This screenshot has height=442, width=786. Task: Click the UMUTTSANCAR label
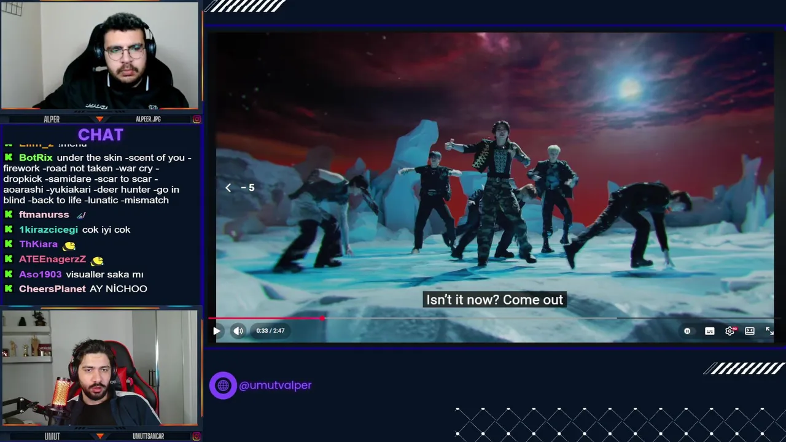(x=148, y=436)
